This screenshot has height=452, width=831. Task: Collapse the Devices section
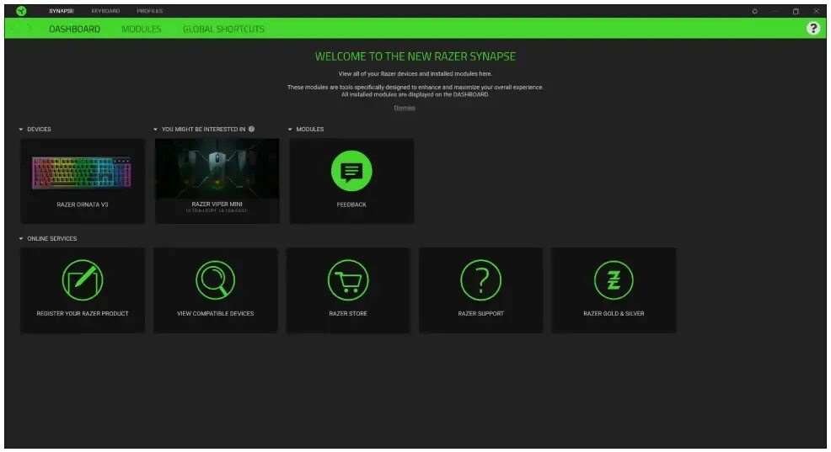(21, 129)
